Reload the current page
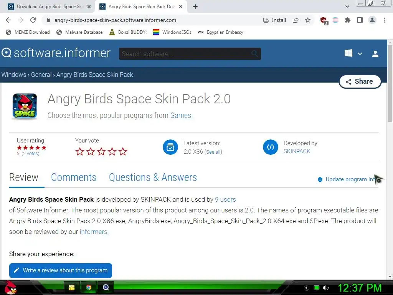393x295 pixels. pos(33,20)
